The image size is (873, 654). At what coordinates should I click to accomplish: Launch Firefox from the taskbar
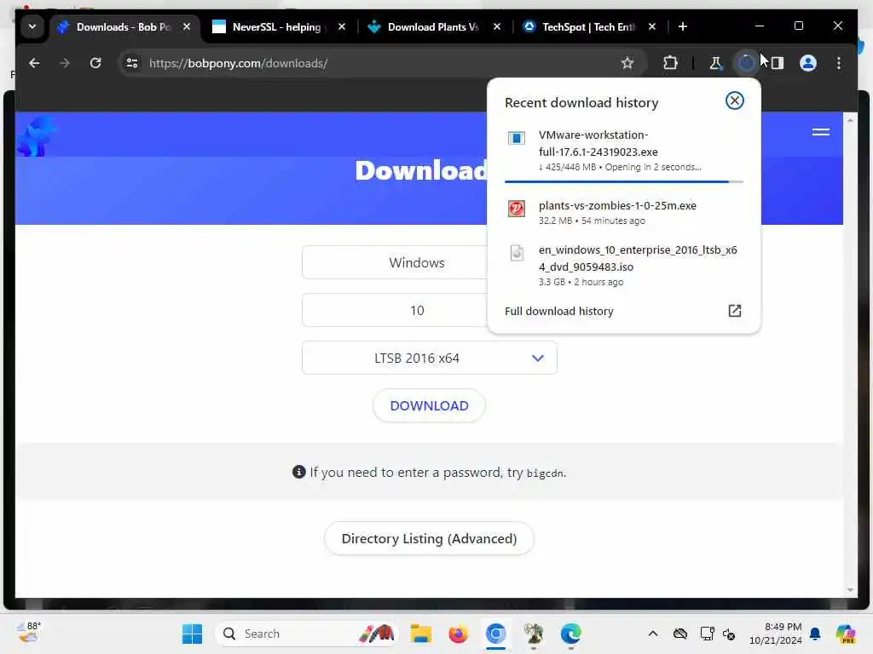click(458, 634)
